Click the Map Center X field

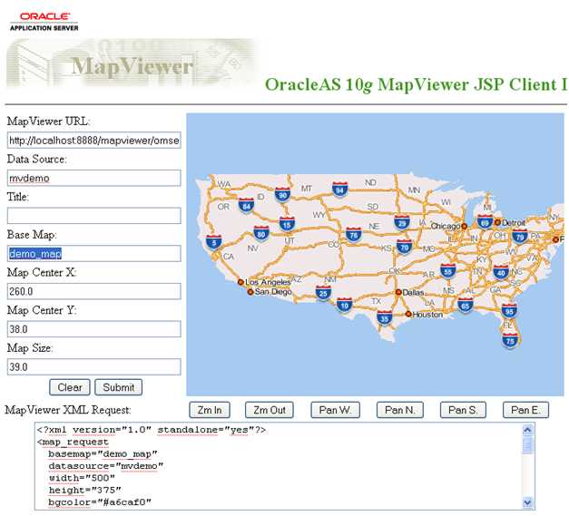pos(94,291)
